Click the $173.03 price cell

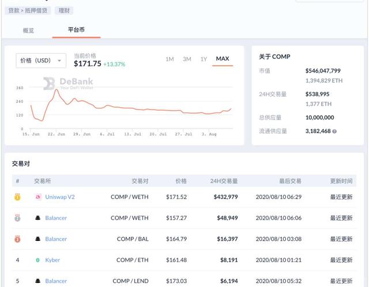[x=176, y=281]
